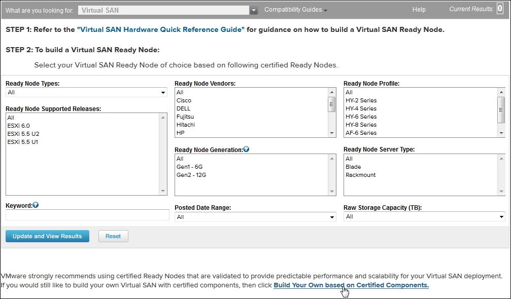Select Cisco in Ready Node Vendors
The height and width of the screenshot is (299, 511).
tap(184, 100)
